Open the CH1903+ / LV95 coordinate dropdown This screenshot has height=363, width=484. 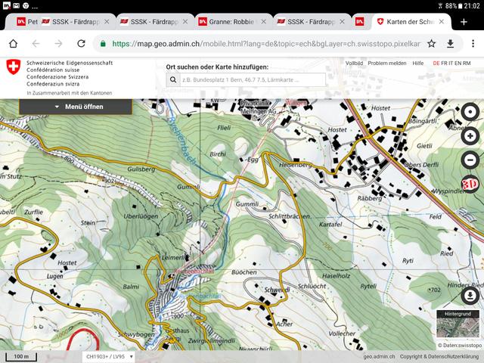click(x=110, y=356)
